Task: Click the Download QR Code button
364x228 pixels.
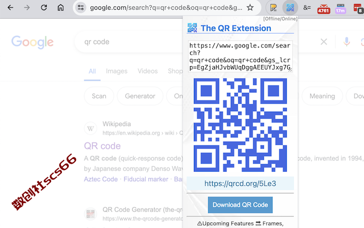Action: [240, 205]
